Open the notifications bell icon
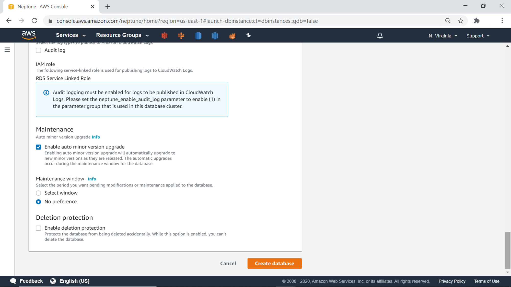 click(380, 36)
